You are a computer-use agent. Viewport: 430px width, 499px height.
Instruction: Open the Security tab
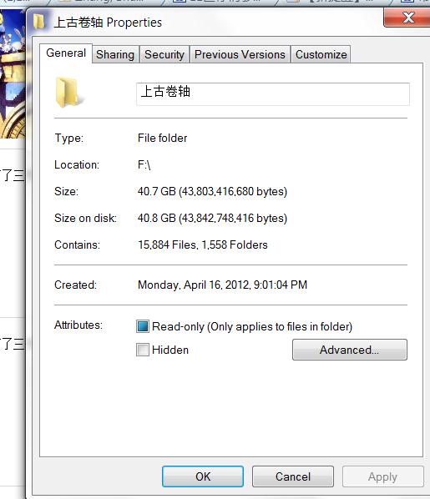click(164, 54)
